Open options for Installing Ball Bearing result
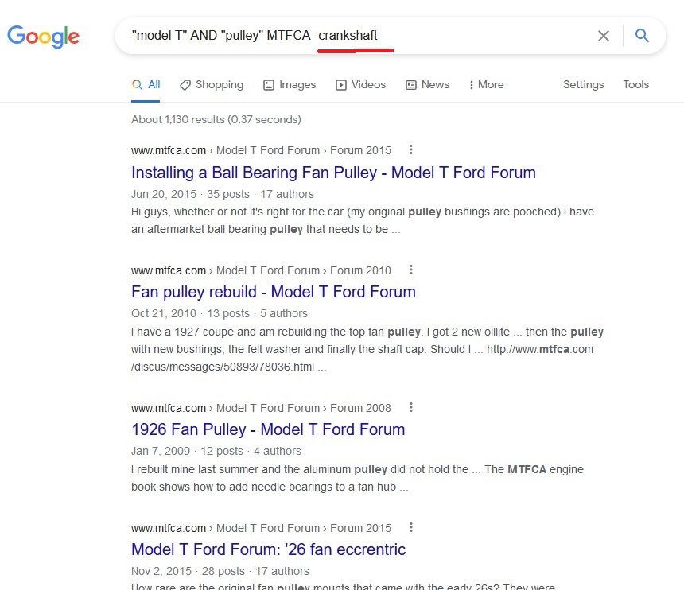The width and height of the screenshot is (684, 590). (x=411, y=149)
